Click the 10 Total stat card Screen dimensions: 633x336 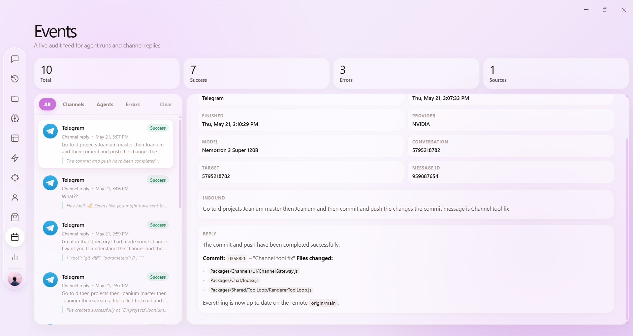(x=107, y=74)
